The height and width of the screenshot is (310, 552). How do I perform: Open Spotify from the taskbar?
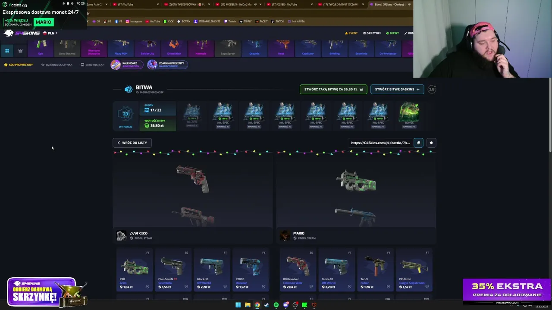pos(276,305)
